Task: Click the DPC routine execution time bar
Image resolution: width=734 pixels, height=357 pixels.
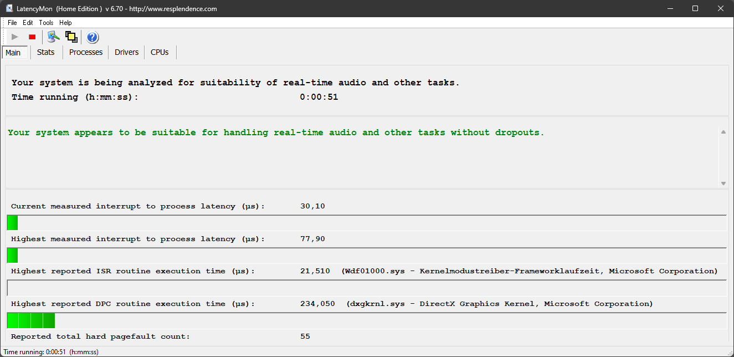Action: pyautogui.click(x=367, y=320)
